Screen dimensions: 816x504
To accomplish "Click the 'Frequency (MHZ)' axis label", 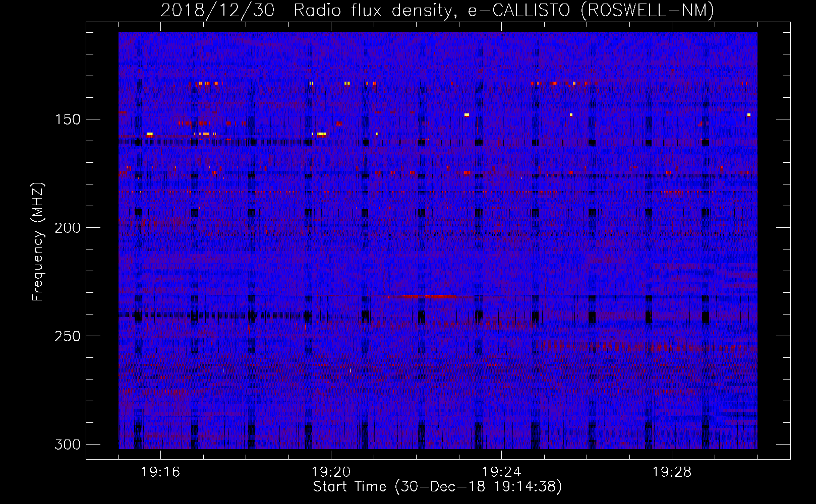I will [x=38, y=241].
